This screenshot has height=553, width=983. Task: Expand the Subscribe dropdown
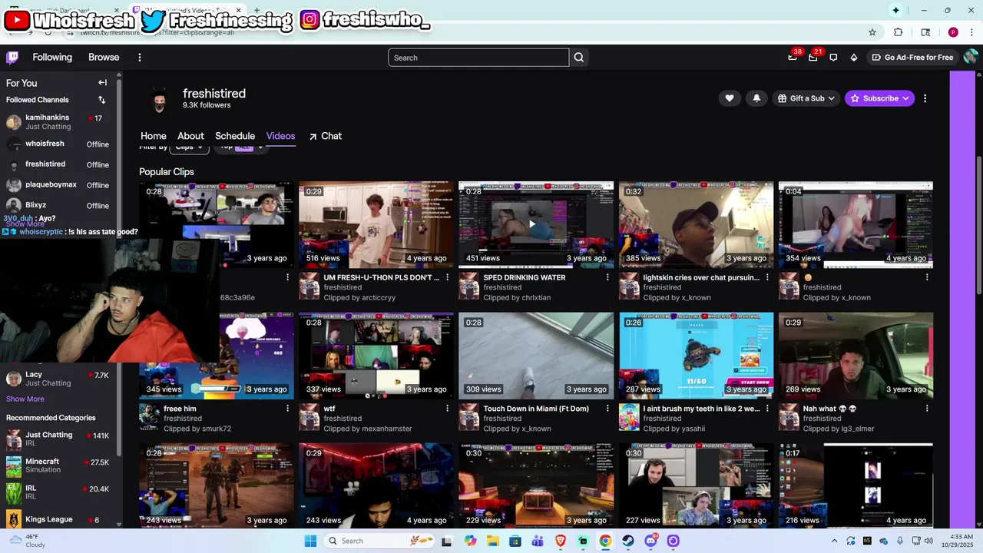(x=879, y=98)
